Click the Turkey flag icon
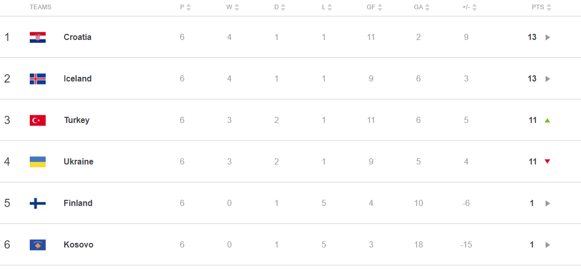Image resolution: width=581 pixels, height=269 pixels. (x=37, y=120)
